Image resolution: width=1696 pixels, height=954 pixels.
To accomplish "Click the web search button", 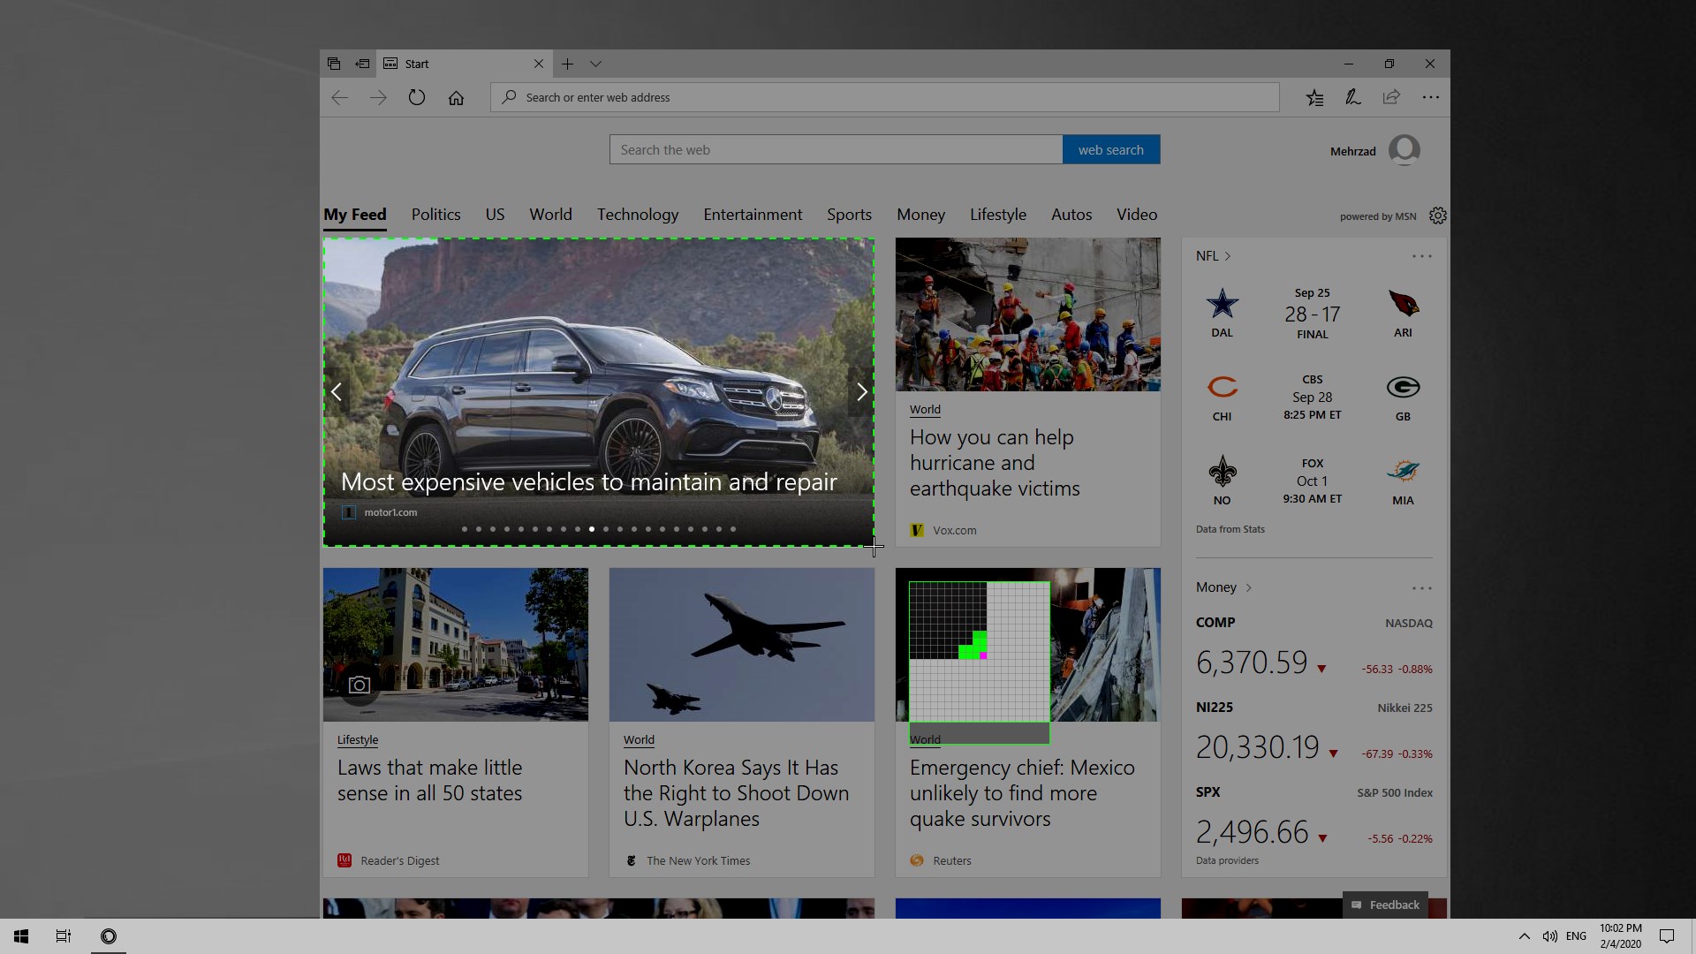I will (1110, 150).
